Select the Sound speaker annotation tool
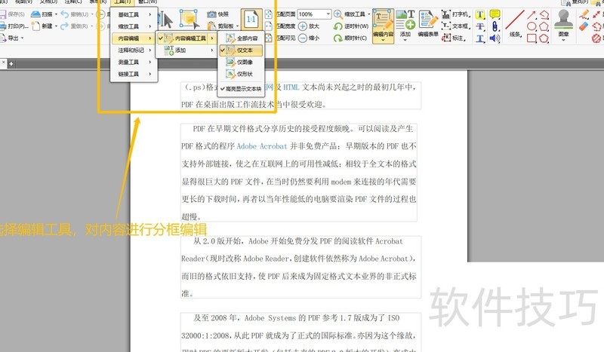604x352 pixels. click(x=495, y=38)
